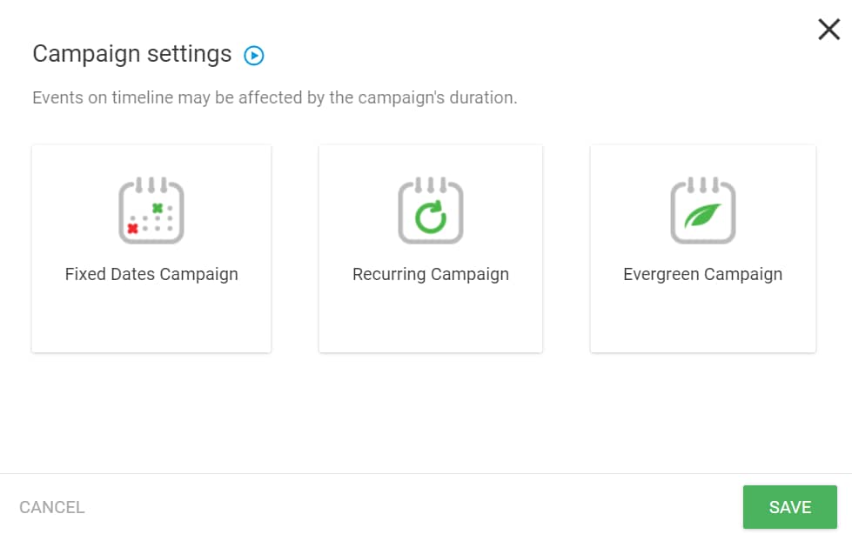Play the Campaign settings tutorial video

pyautogui.click(x=254, y=56)
